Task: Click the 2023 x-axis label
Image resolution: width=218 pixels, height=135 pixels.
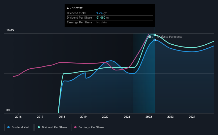Action: click(170, 117)
